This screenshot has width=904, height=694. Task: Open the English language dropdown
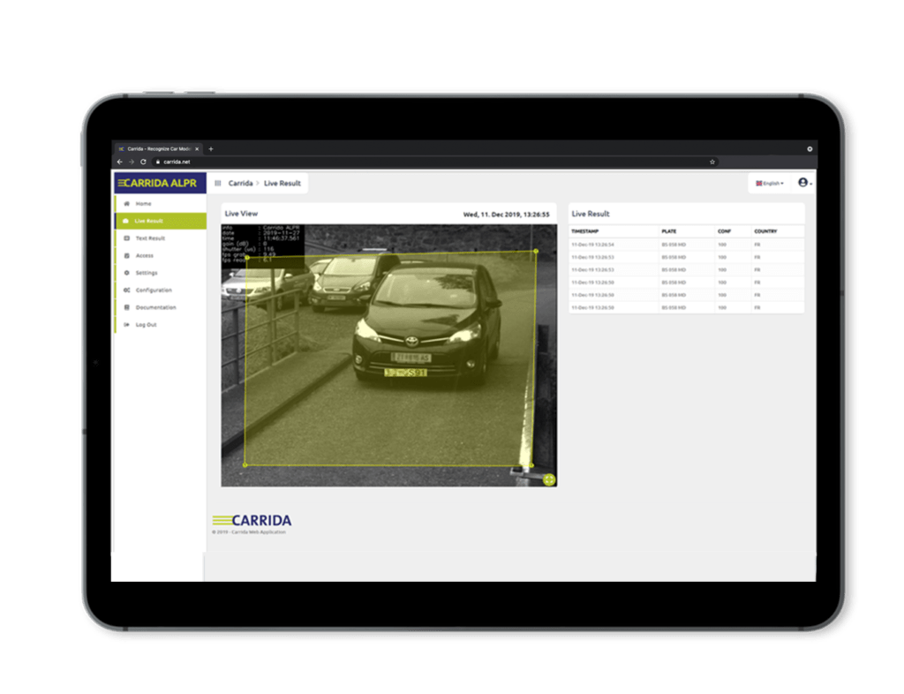770,184
